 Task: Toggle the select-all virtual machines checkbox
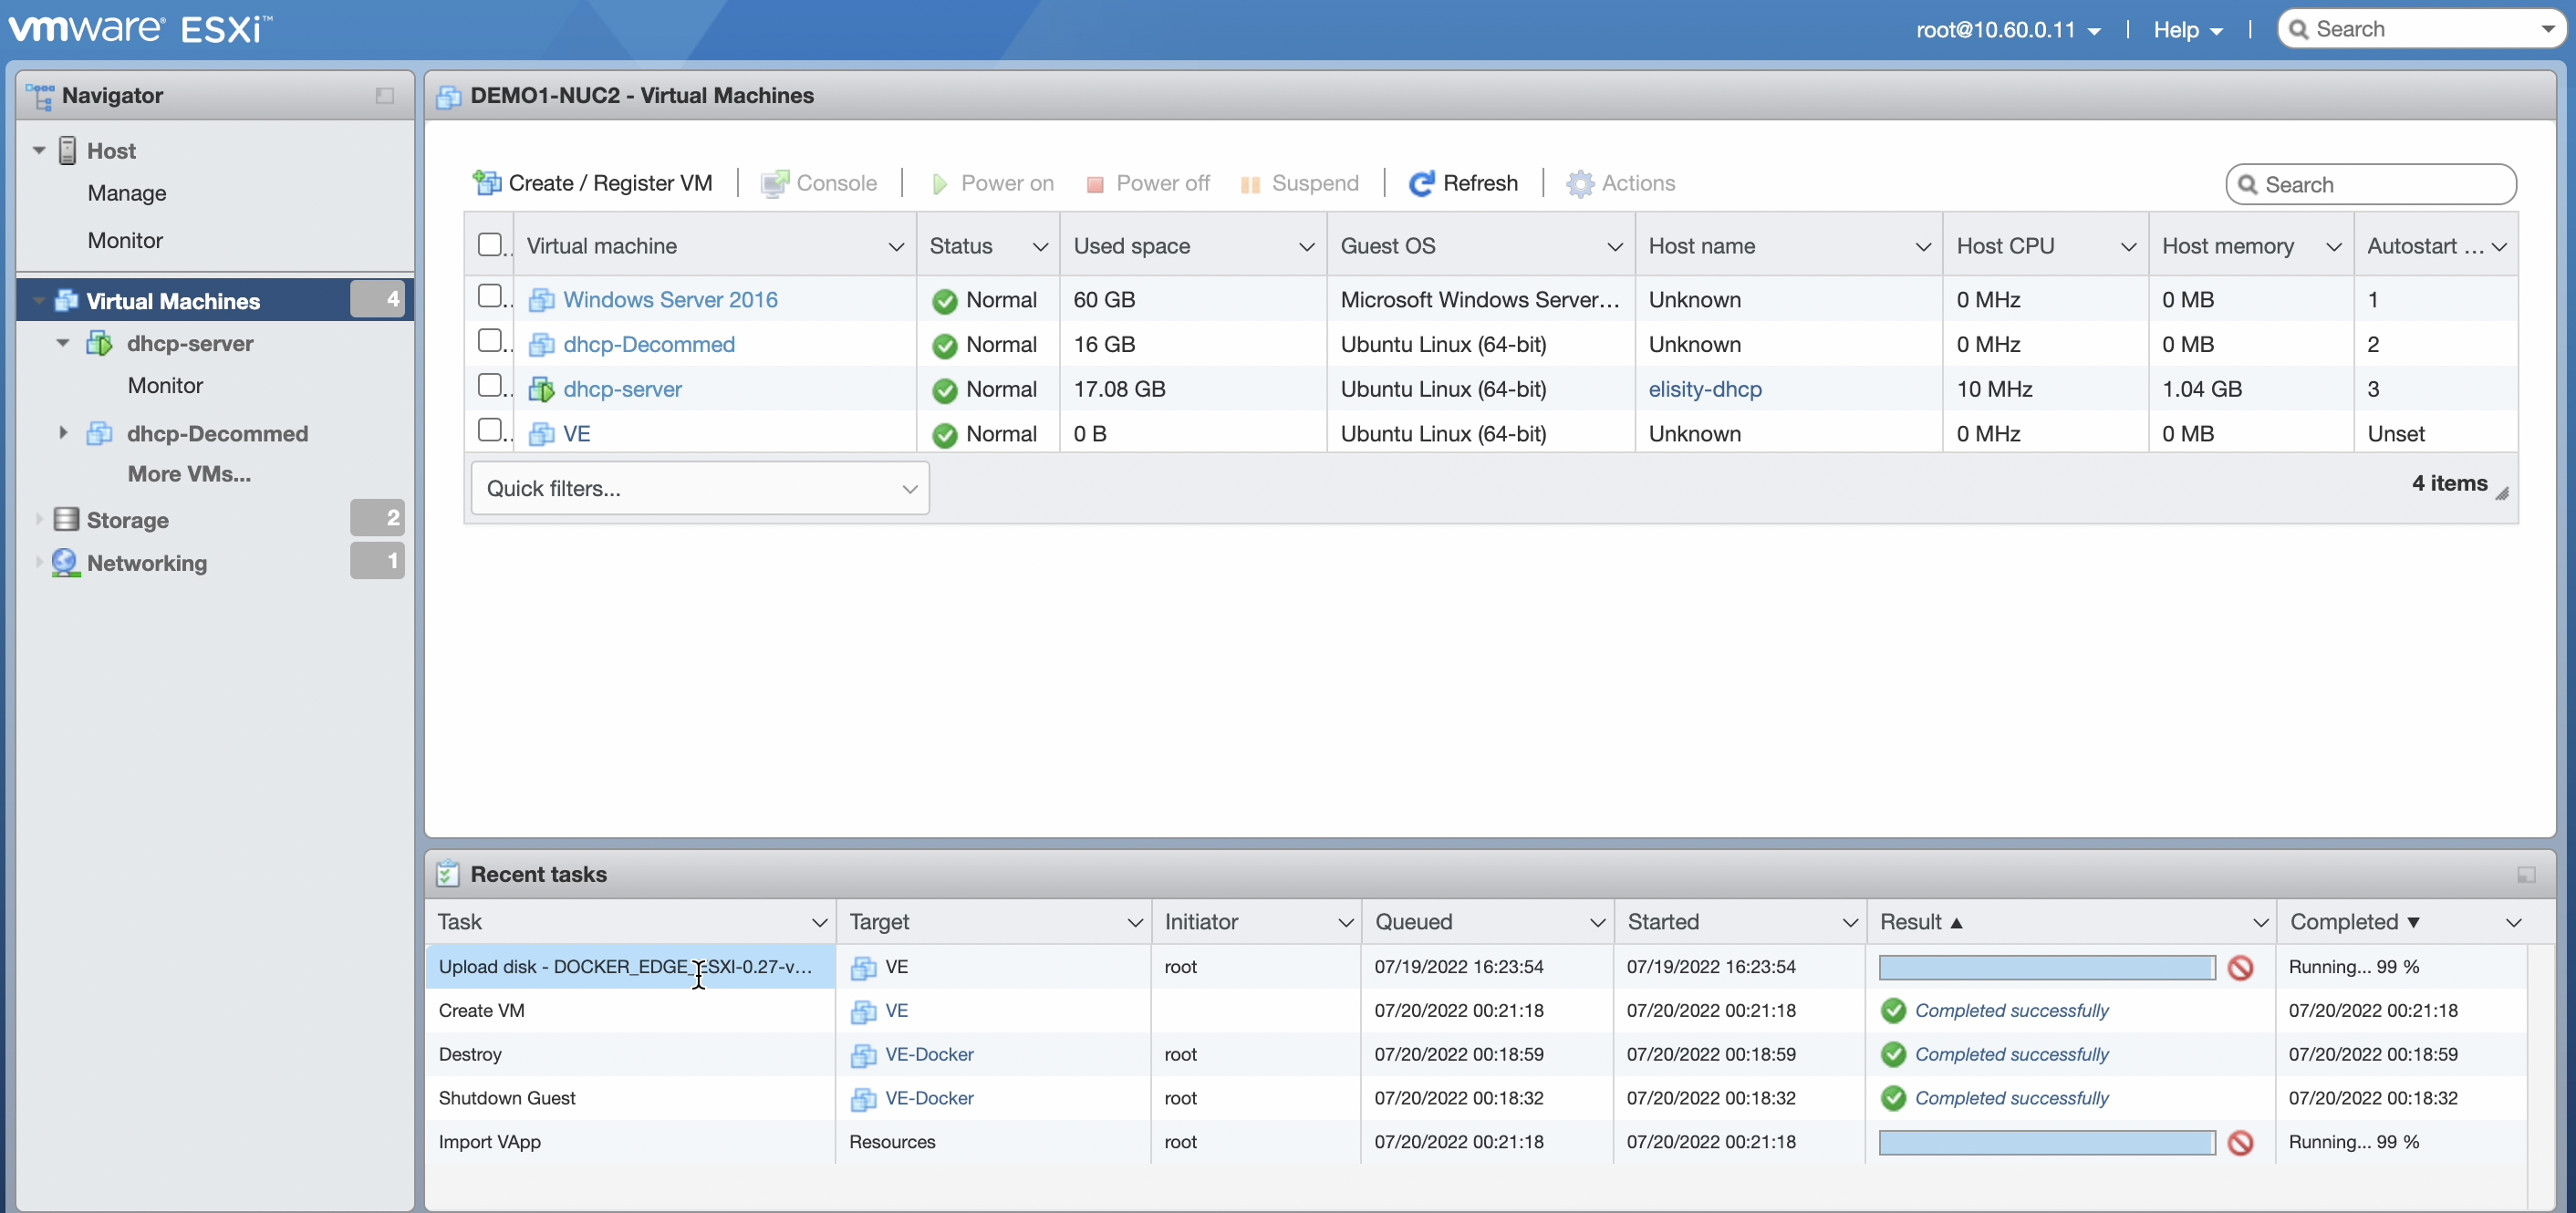(490, 245)
